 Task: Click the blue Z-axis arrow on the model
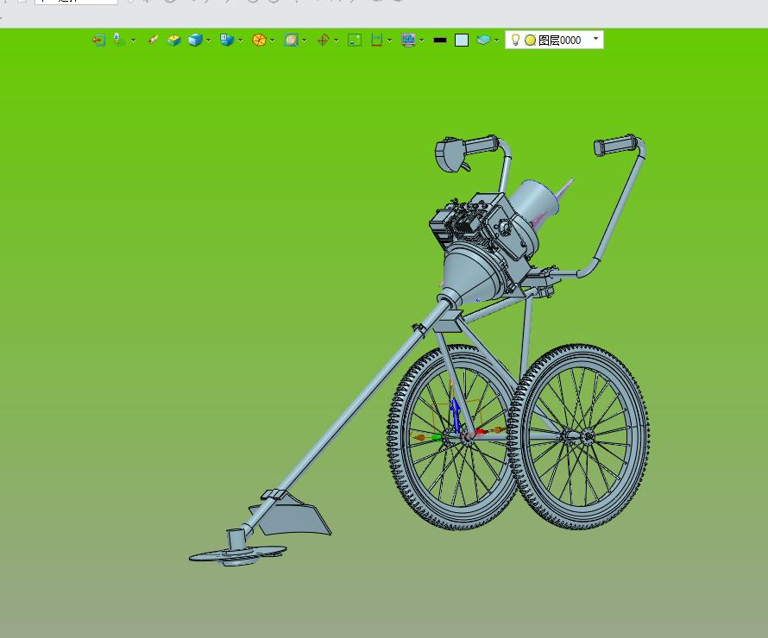(456, 415)
